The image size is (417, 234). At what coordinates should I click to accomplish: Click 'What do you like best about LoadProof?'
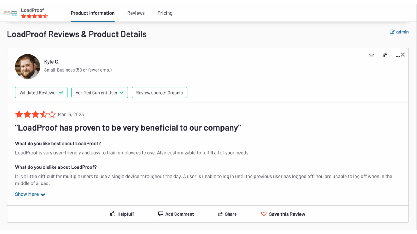pyautogui.click(x=58, y=144)
